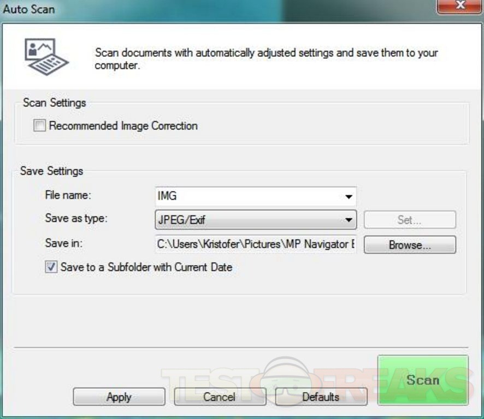Image resolution: width=484 pixels, height=419 pixels.
Task: Click the Scan Settings group heading
Action: 54,103
